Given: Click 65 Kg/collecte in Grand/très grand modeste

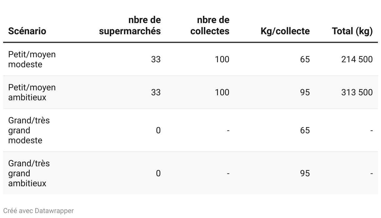Looking at the screenshot, I should (x=305, y=130).
